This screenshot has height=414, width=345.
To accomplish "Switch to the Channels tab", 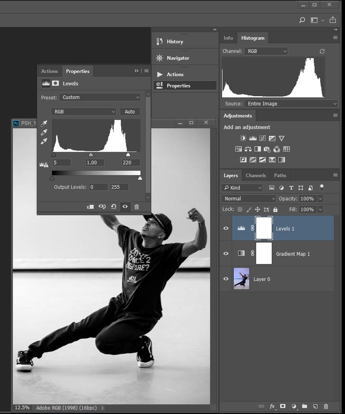I will (x=255, y=175).
